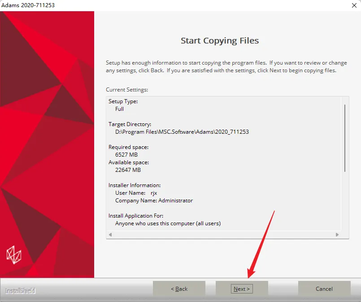Click the right scroll arrow in settings box
The width and height of the screenshot is (361, 302).
337,235
